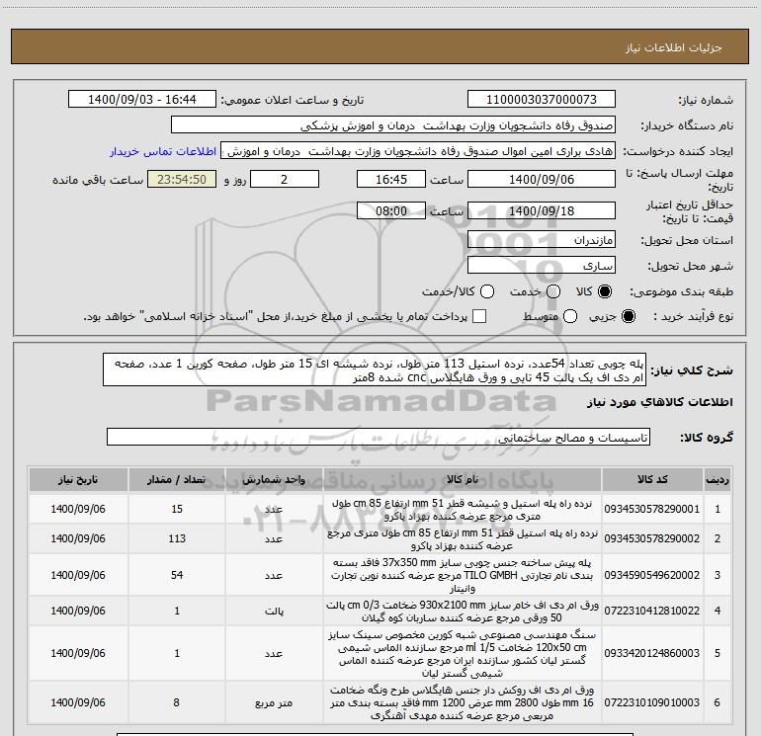The image size is (761, 736).
Task: Click the delivery province field مازندران
Action: click(542, 240)
